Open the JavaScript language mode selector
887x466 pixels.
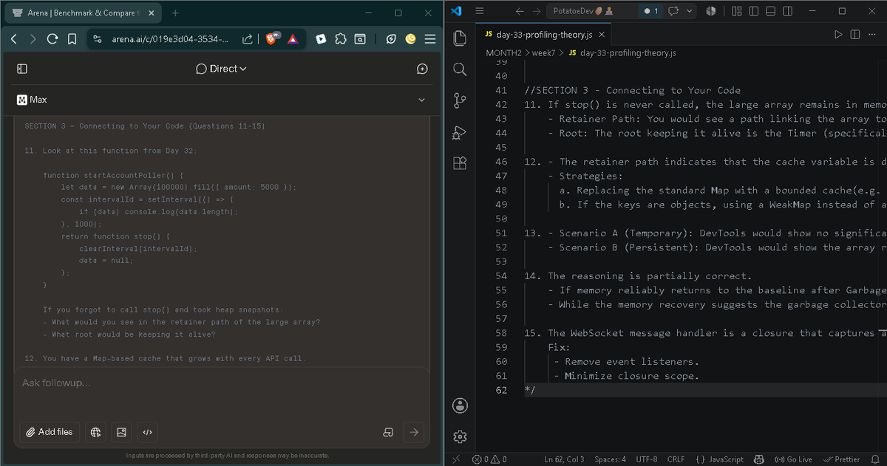(x=719, y=459)
